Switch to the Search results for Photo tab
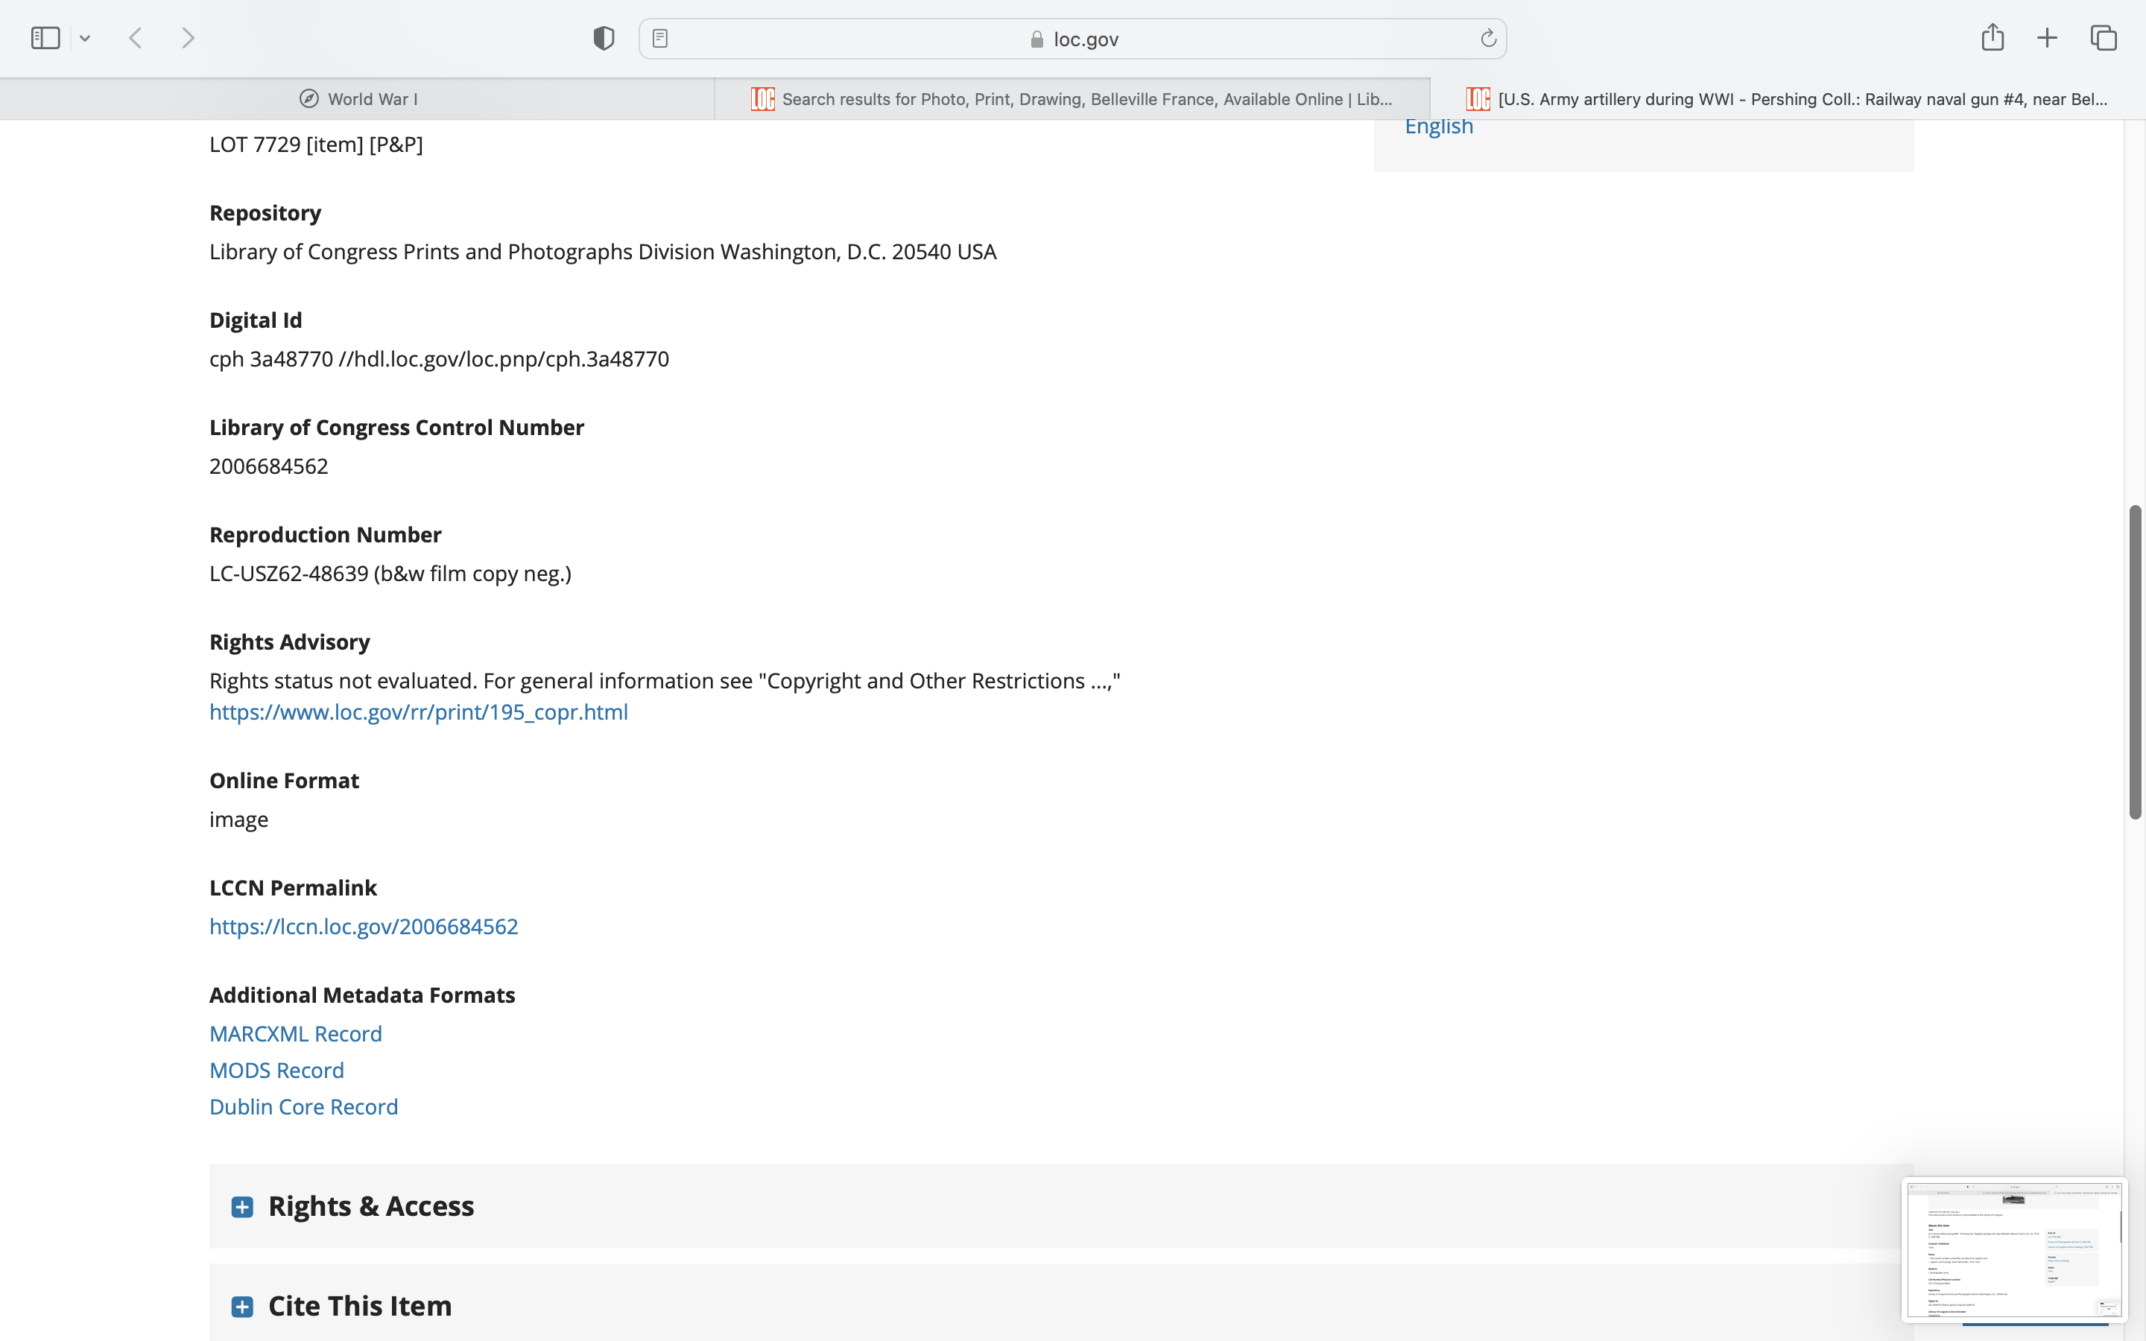This screenshot has width=2146, height=1341. pos(1072,99)
